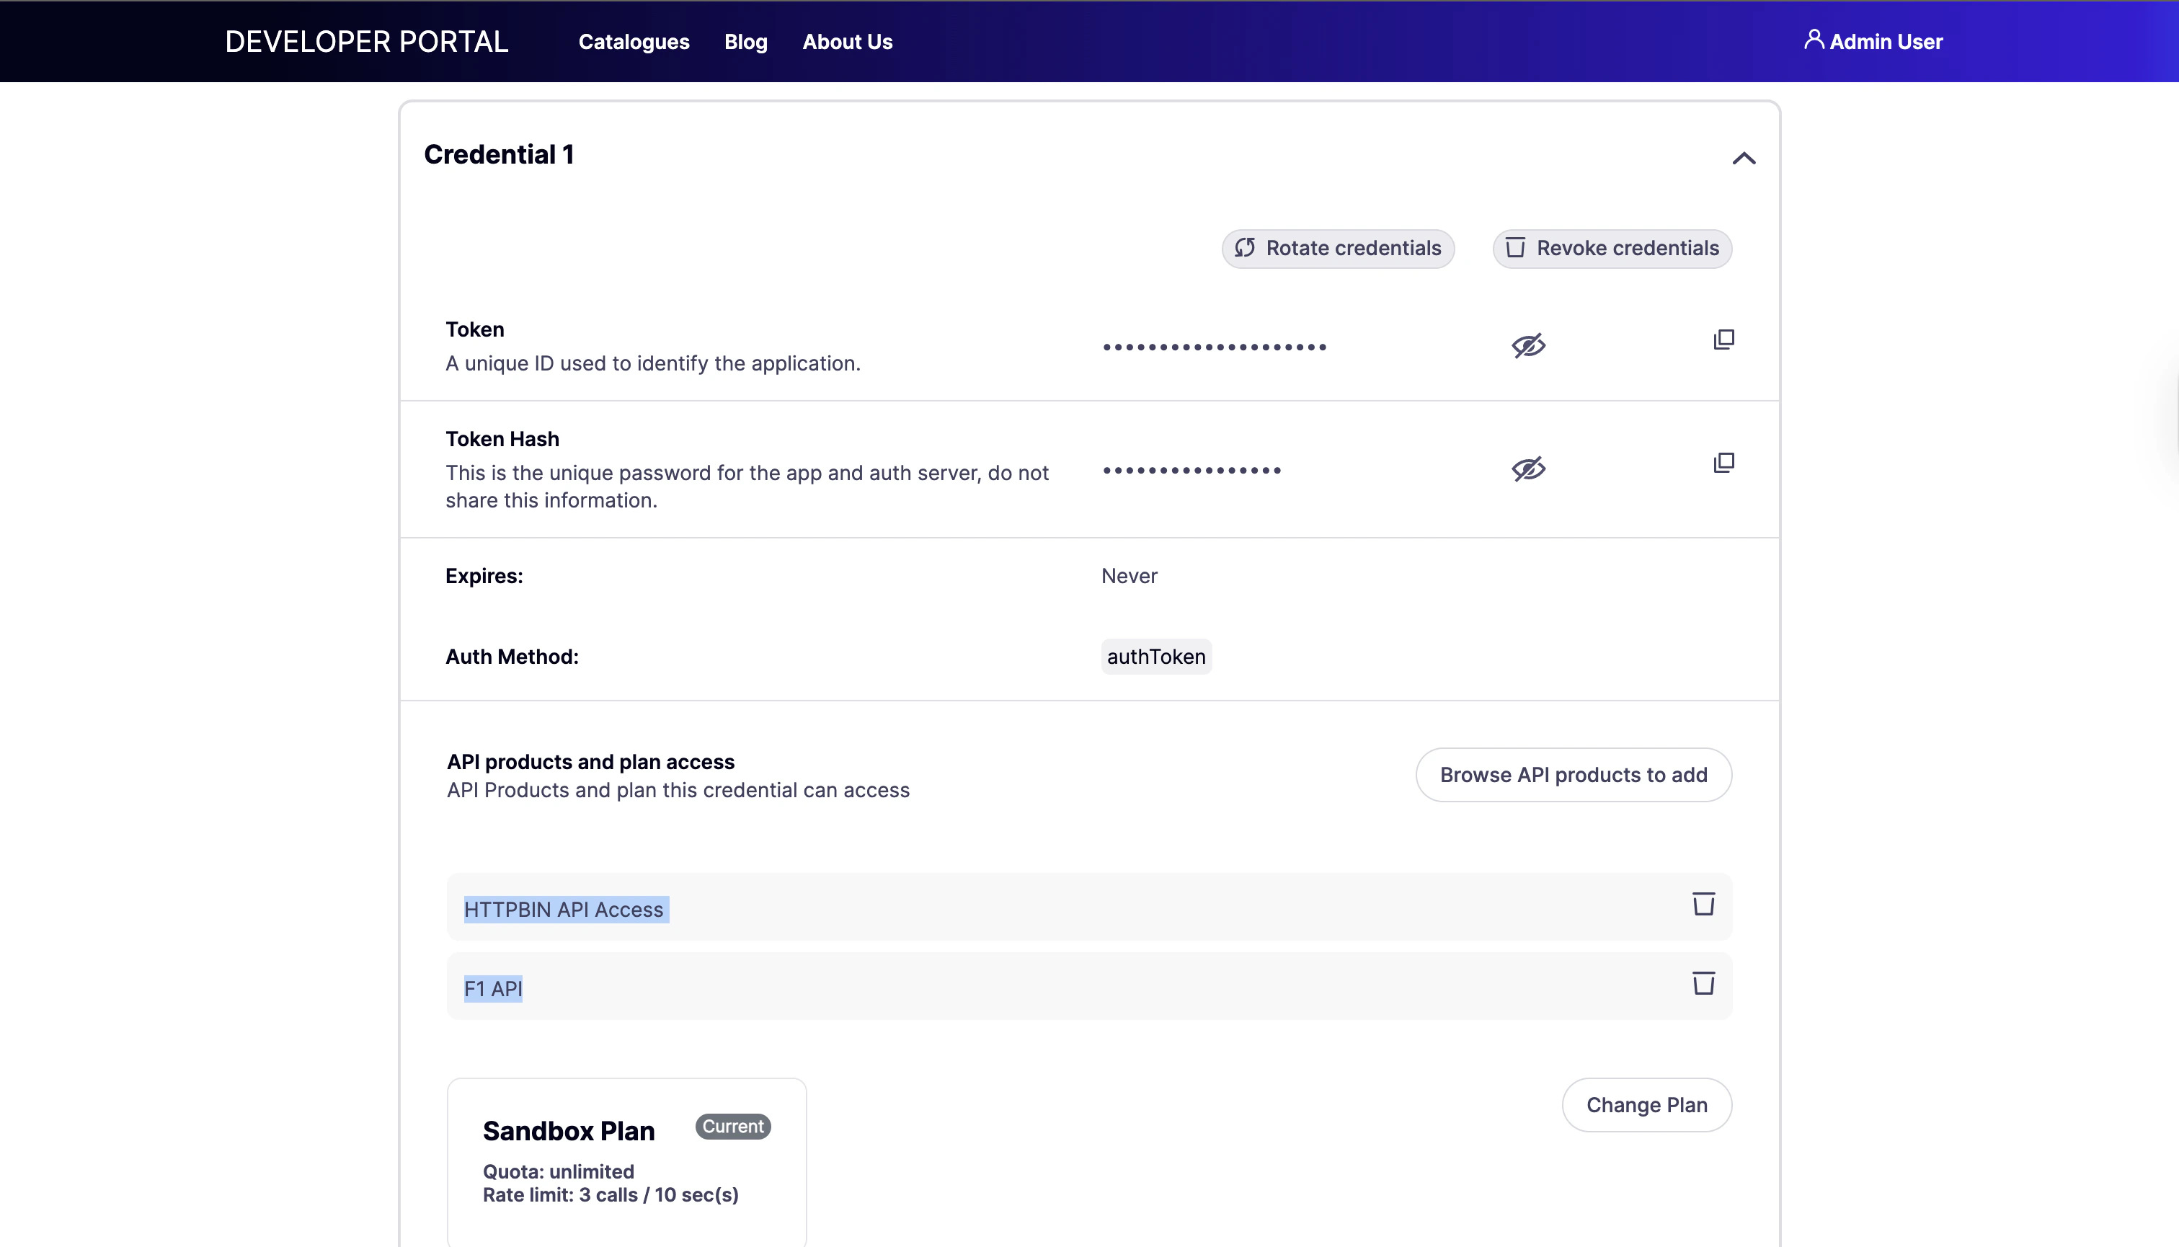Open the About Us page

[847, 41]
